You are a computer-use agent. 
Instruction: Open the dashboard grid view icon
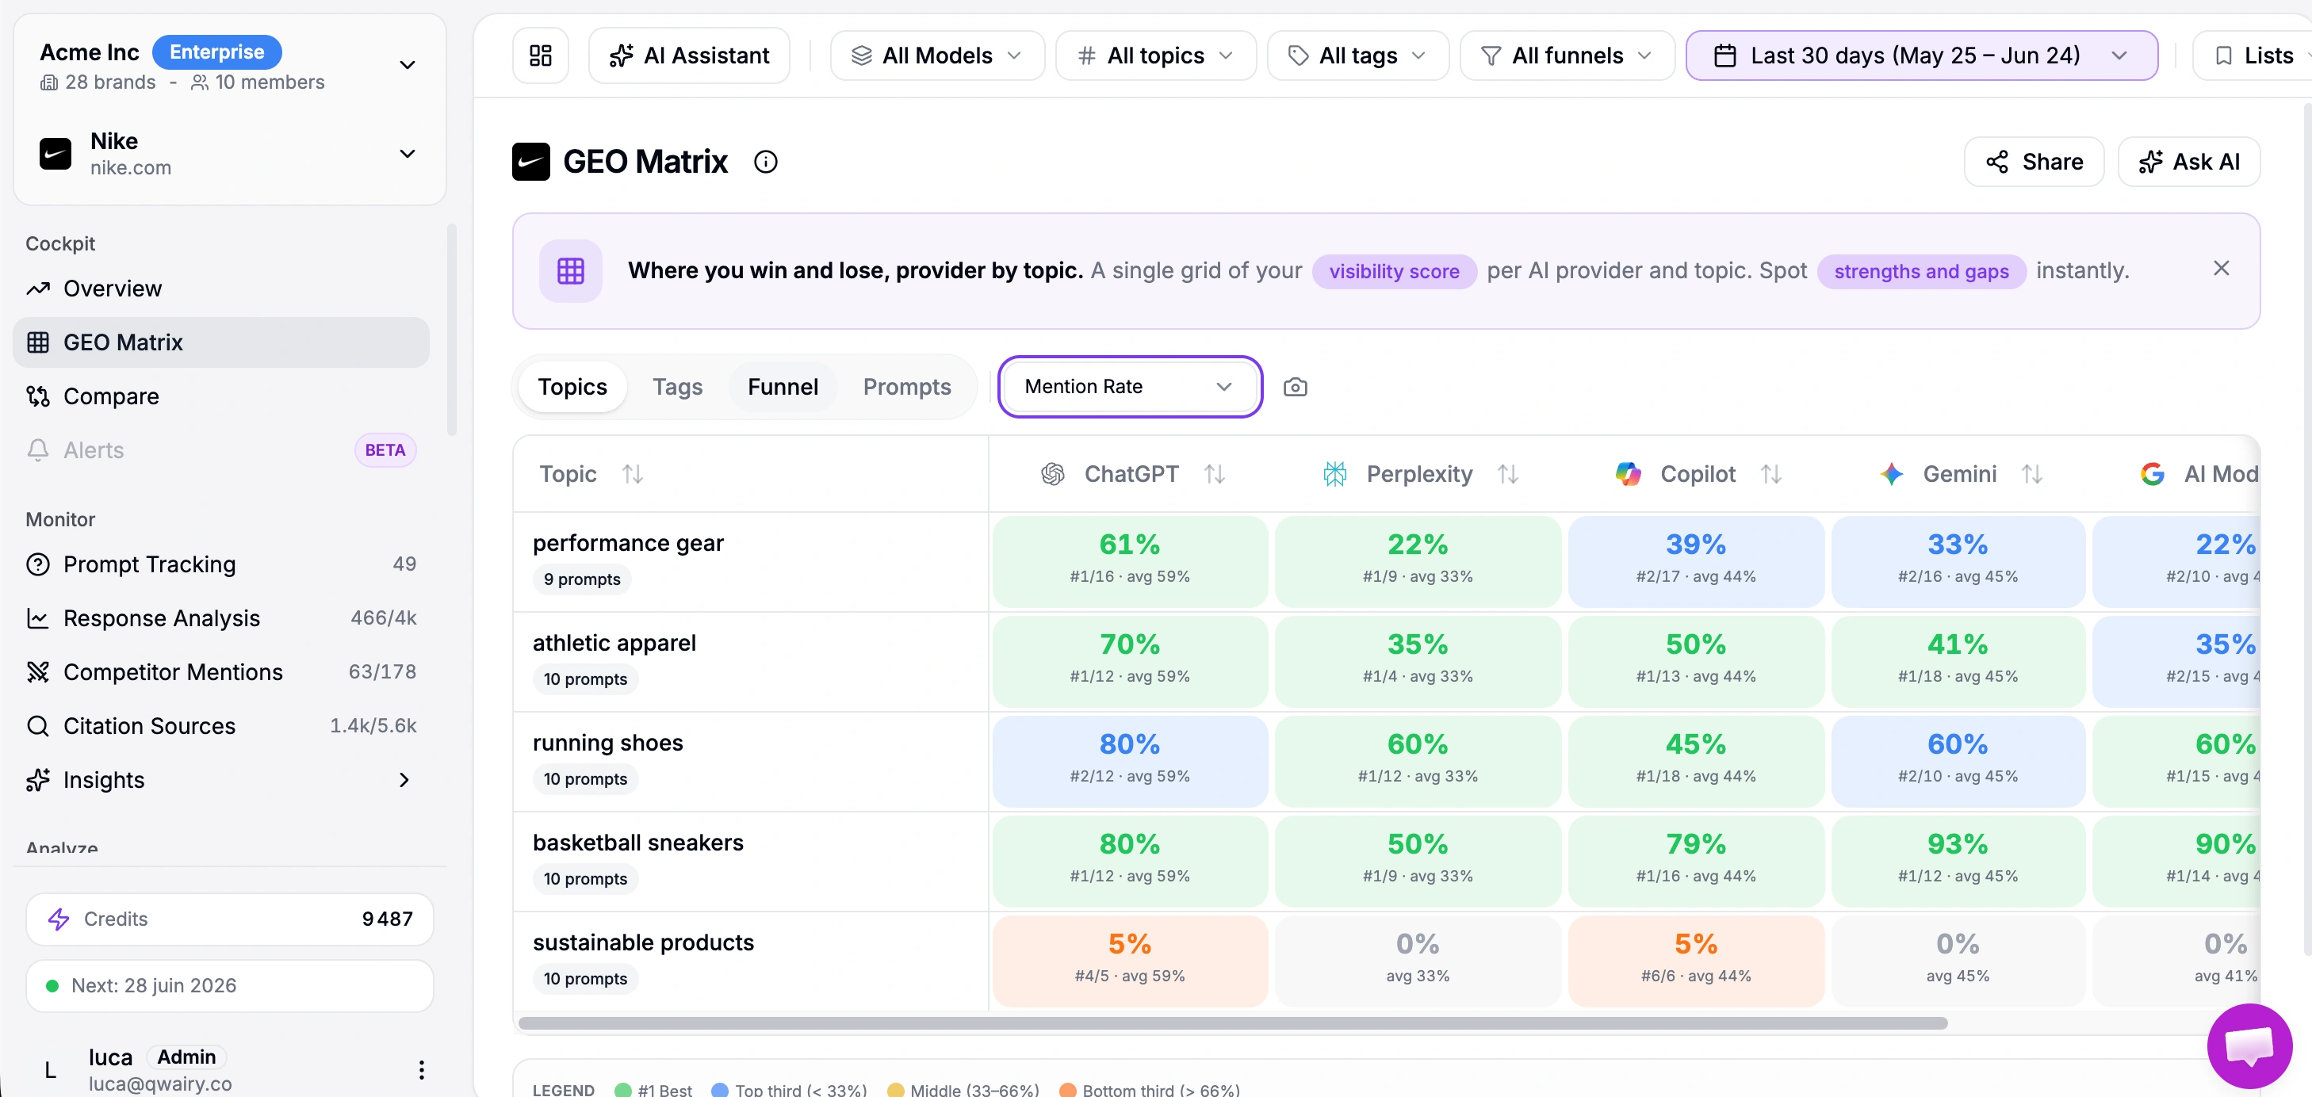(x=540, y=55)
